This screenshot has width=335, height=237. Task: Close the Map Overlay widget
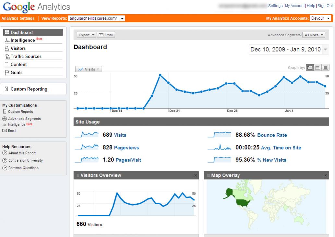[325, 175]
